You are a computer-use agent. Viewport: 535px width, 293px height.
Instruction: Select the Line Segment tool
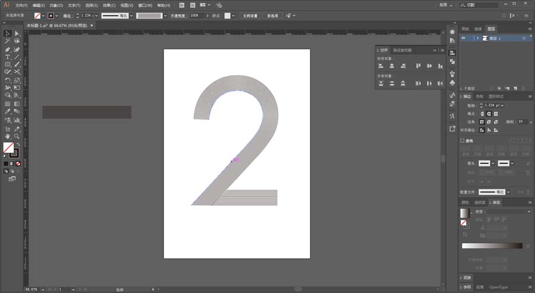17,57
